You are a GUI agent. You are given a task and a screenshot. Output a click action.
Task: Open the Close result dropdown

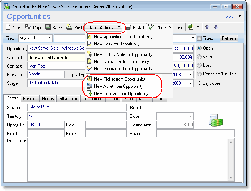[x=191, y=116]
